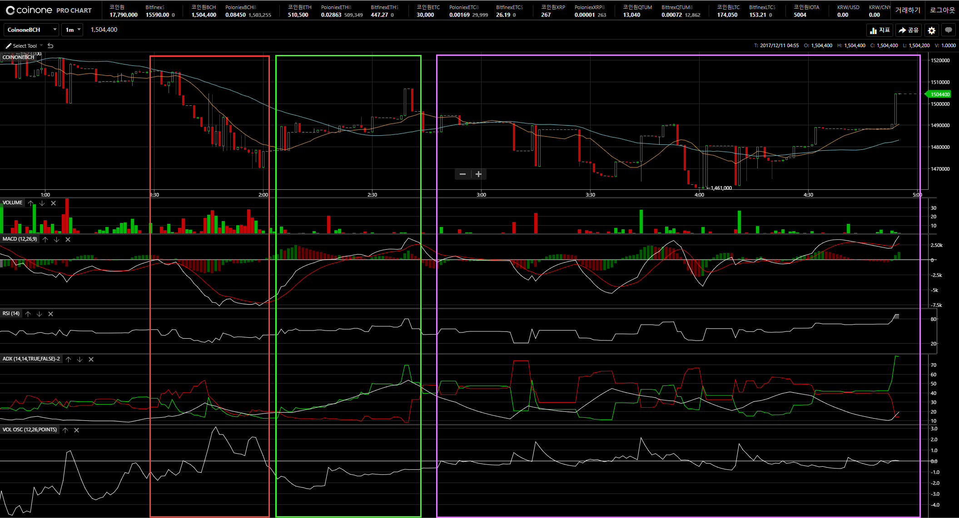Close the VOL OSC indicator panel
The width and height of the screenshot is (959, 518).
tap(76, 430)
